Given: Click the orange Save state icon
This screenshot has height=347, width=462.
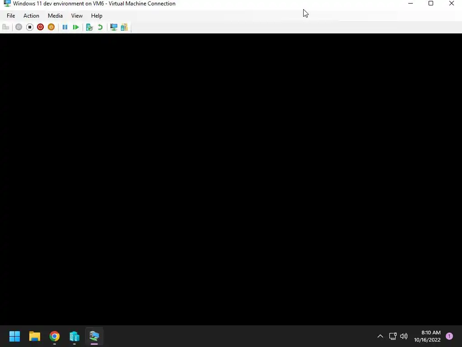Looking at the screenshot, I should click(51, 27).
